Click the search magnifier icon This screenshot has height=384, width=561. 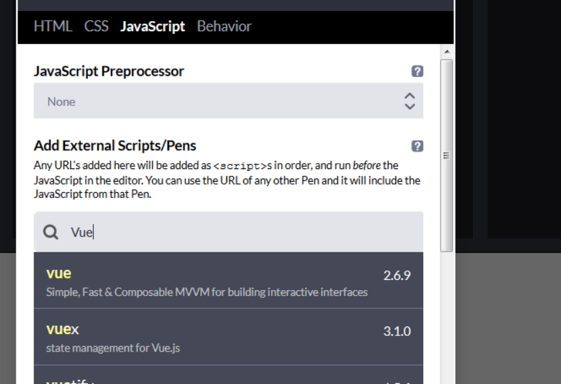(51, 233)
